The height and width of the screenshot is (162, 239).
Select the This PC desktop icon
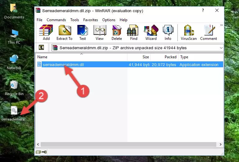coord(14,37)
